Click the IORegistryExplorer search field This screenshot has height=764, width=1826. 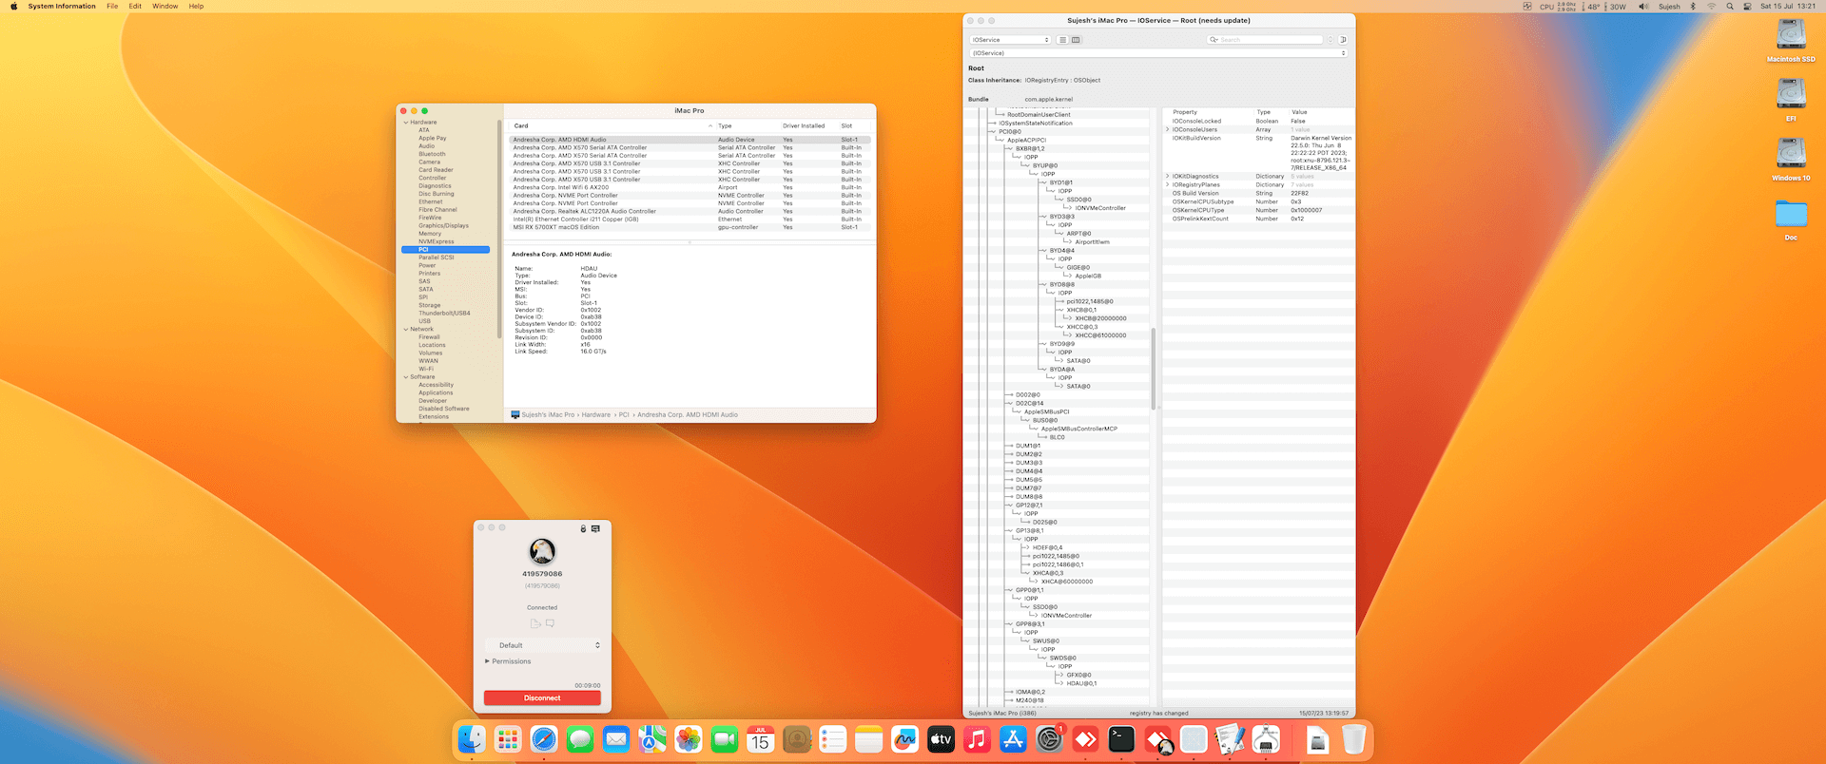tap(1265, 40)
